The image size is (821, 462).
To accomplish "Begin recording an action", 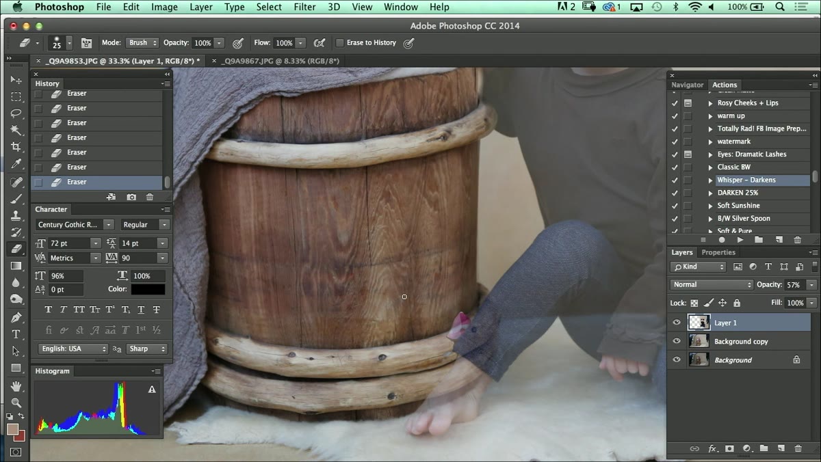I will (x=722, y=240).
